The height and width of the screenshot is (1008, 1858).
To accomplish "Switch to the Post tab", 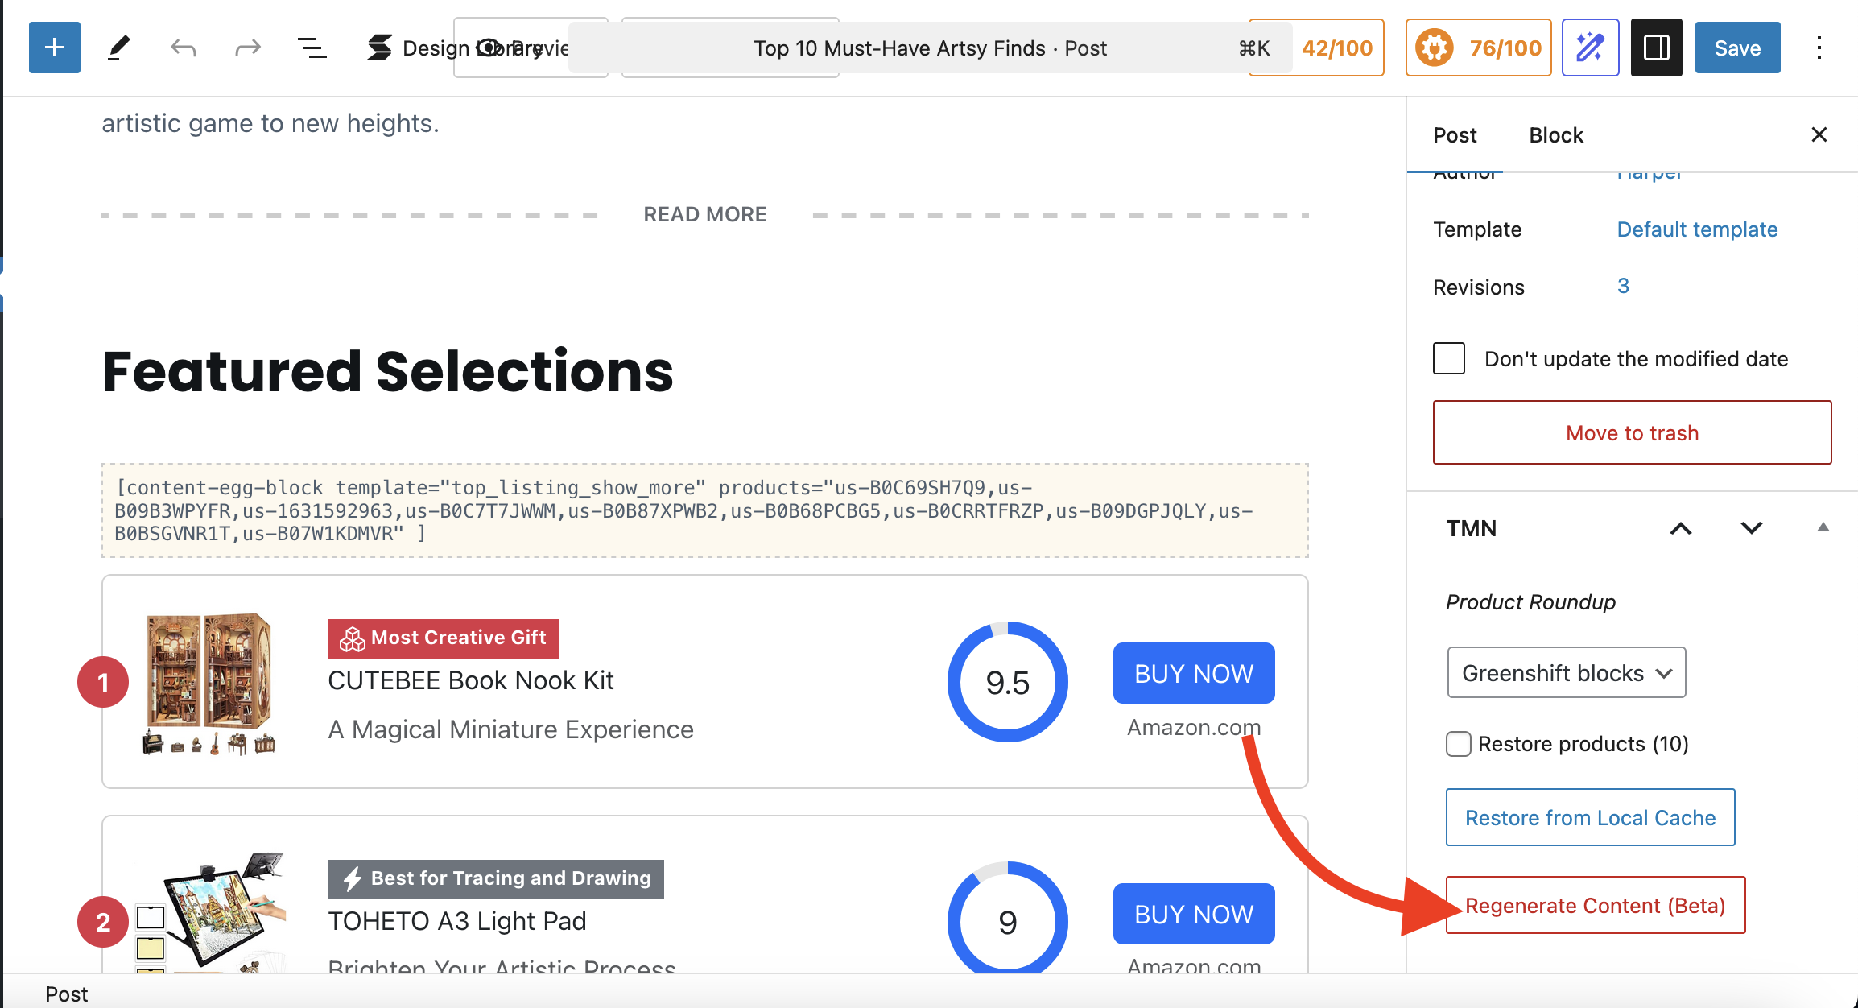I will [x=1455, y=135].
